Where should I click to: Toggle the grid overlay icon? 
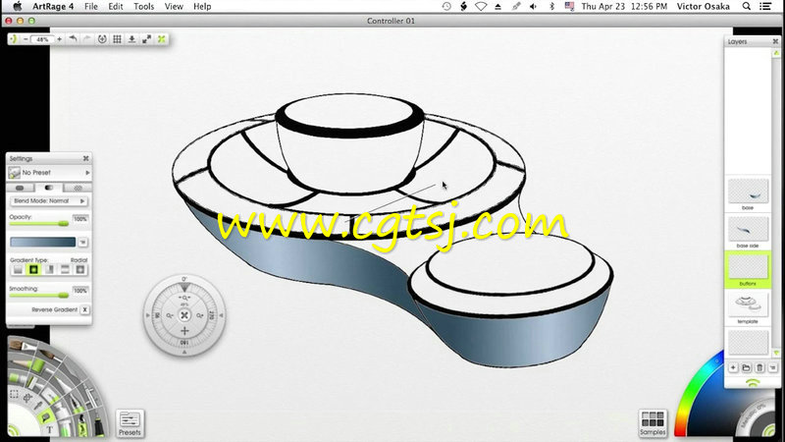(x=117, y=39)
